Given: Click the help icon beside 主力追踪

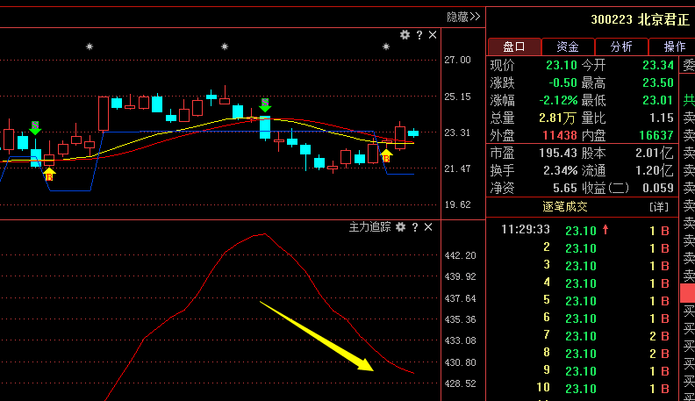Looking at the screenshot, I should pos(415,227).
